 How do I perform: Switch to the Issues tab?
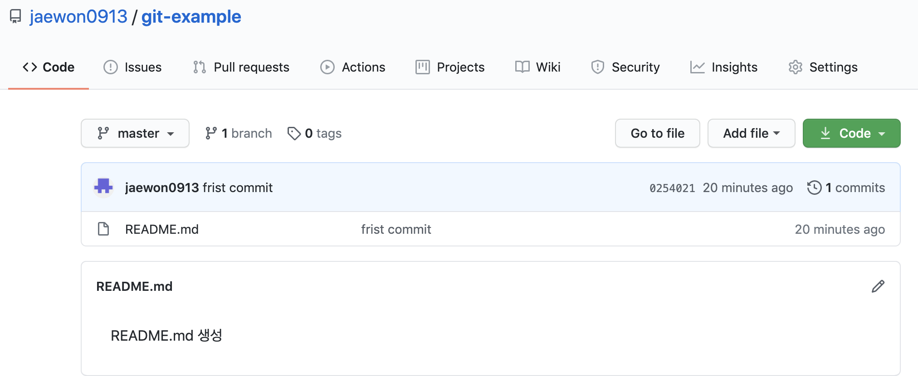[132, 67]
